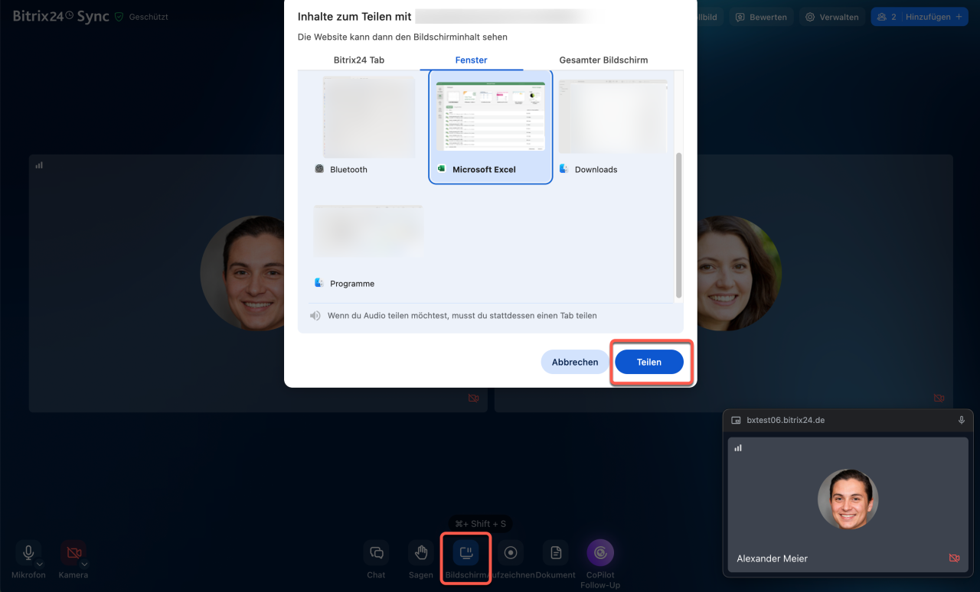
Task: Expand the camera options dropdown arrow
Action: point(84,564)
